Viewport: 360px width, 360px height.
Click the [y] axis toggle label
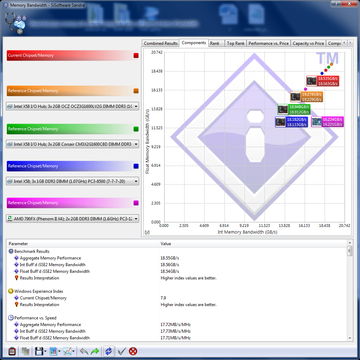click(147, 232)
